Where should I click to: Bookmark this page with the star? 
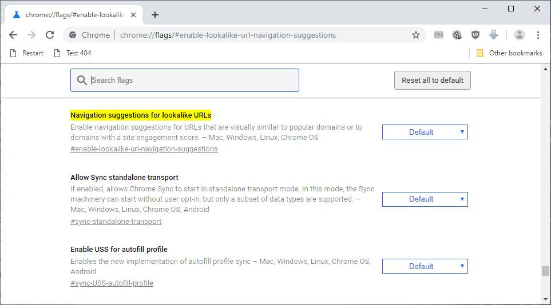(x=416, y=35)
